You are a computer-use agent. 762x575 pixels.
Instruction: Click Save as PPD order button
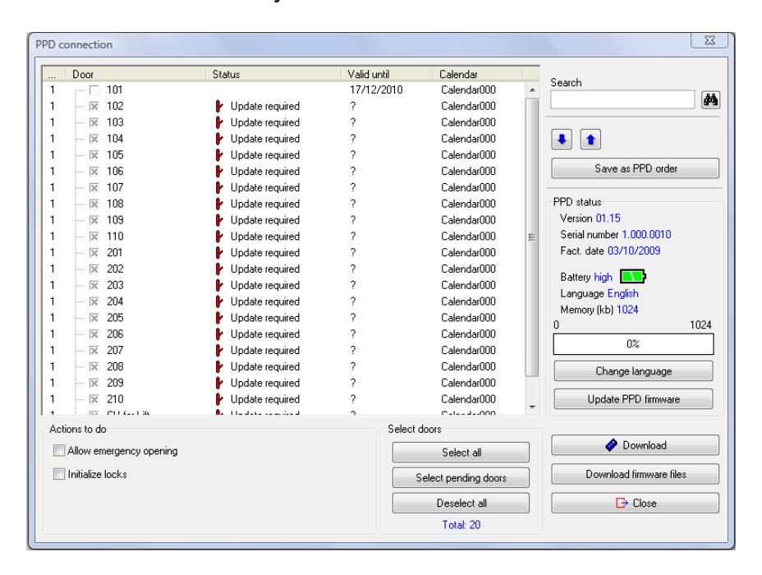[636, 168]
